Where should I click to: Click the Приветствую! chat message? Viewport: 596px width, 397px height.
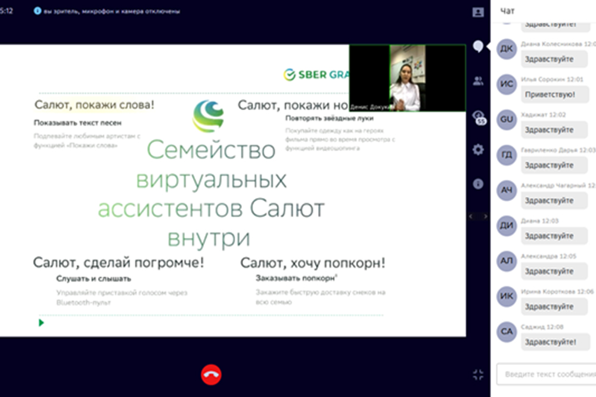(x=549, y=95)
